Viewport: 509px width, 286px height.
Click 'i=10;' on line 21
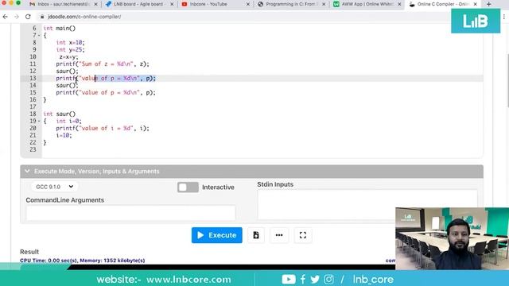pyautogui.click(x=64, y=135)
